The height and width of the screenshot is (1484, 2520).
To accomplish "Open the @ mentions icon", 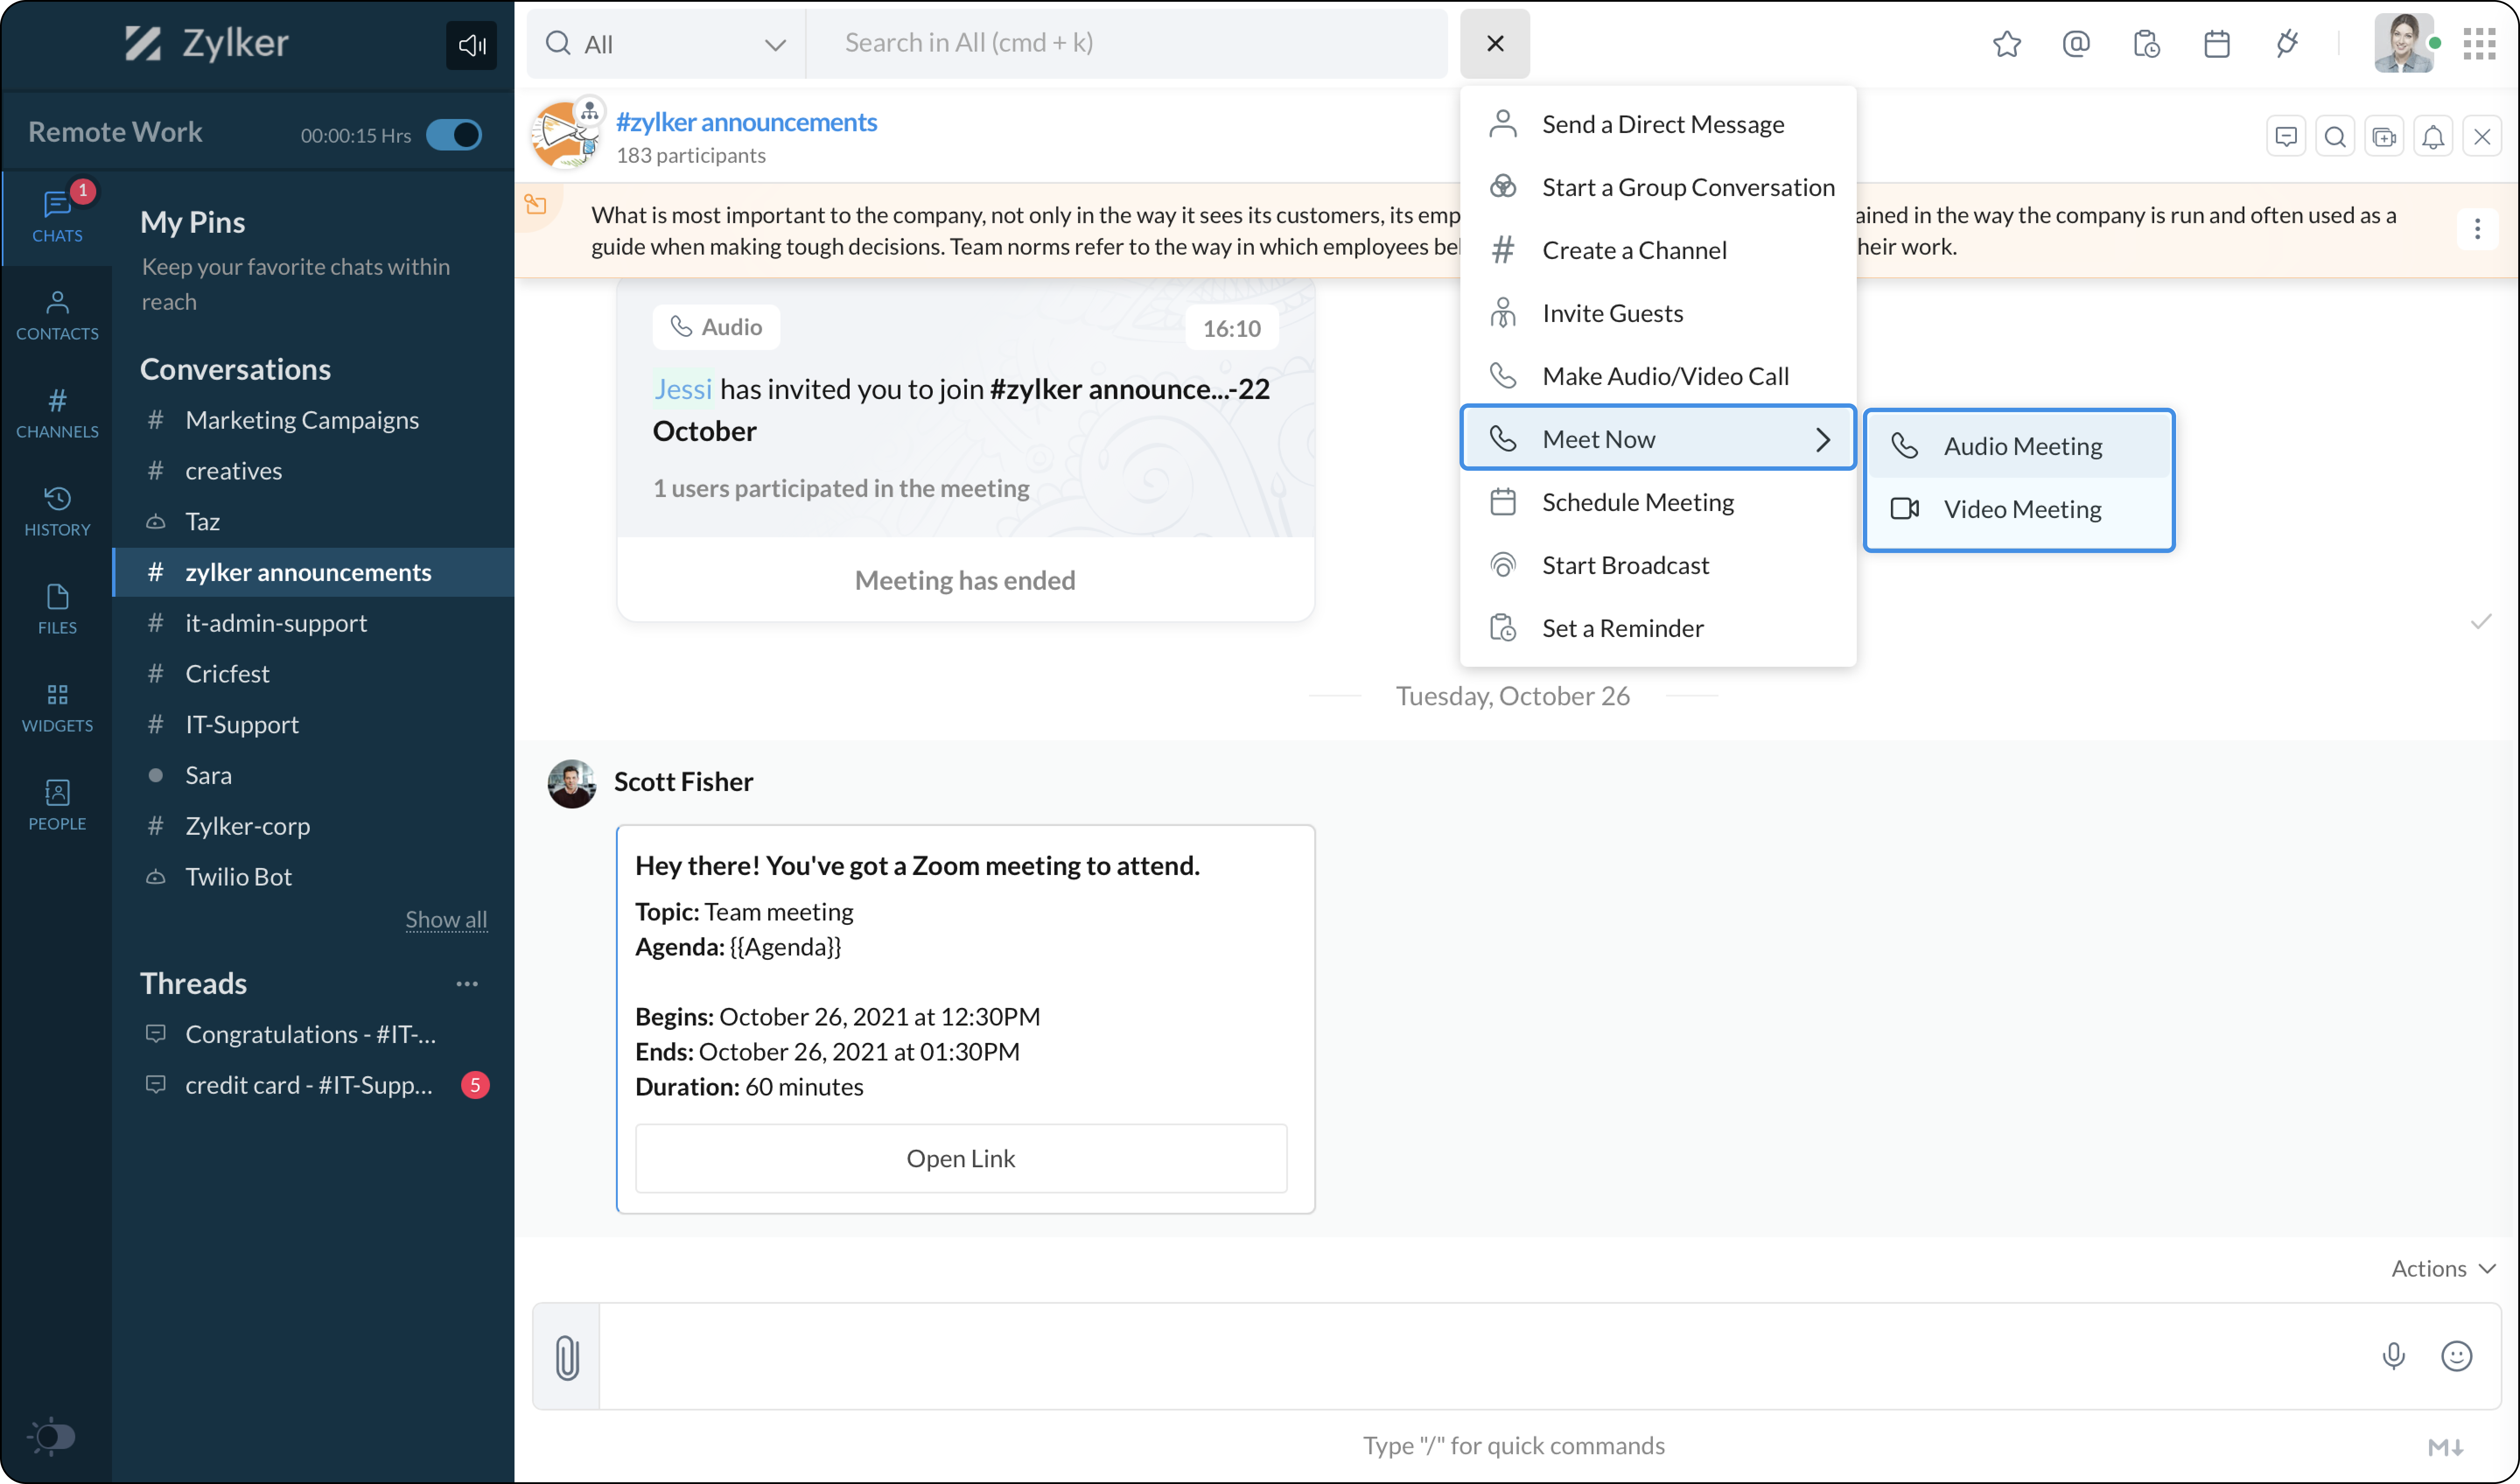I will pyautogui.click(x=2076, y=44).
